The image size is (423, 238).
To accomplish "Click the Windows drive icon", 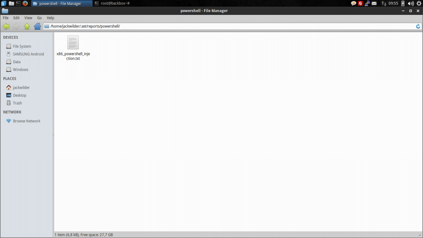I will [x=9, y=69].
